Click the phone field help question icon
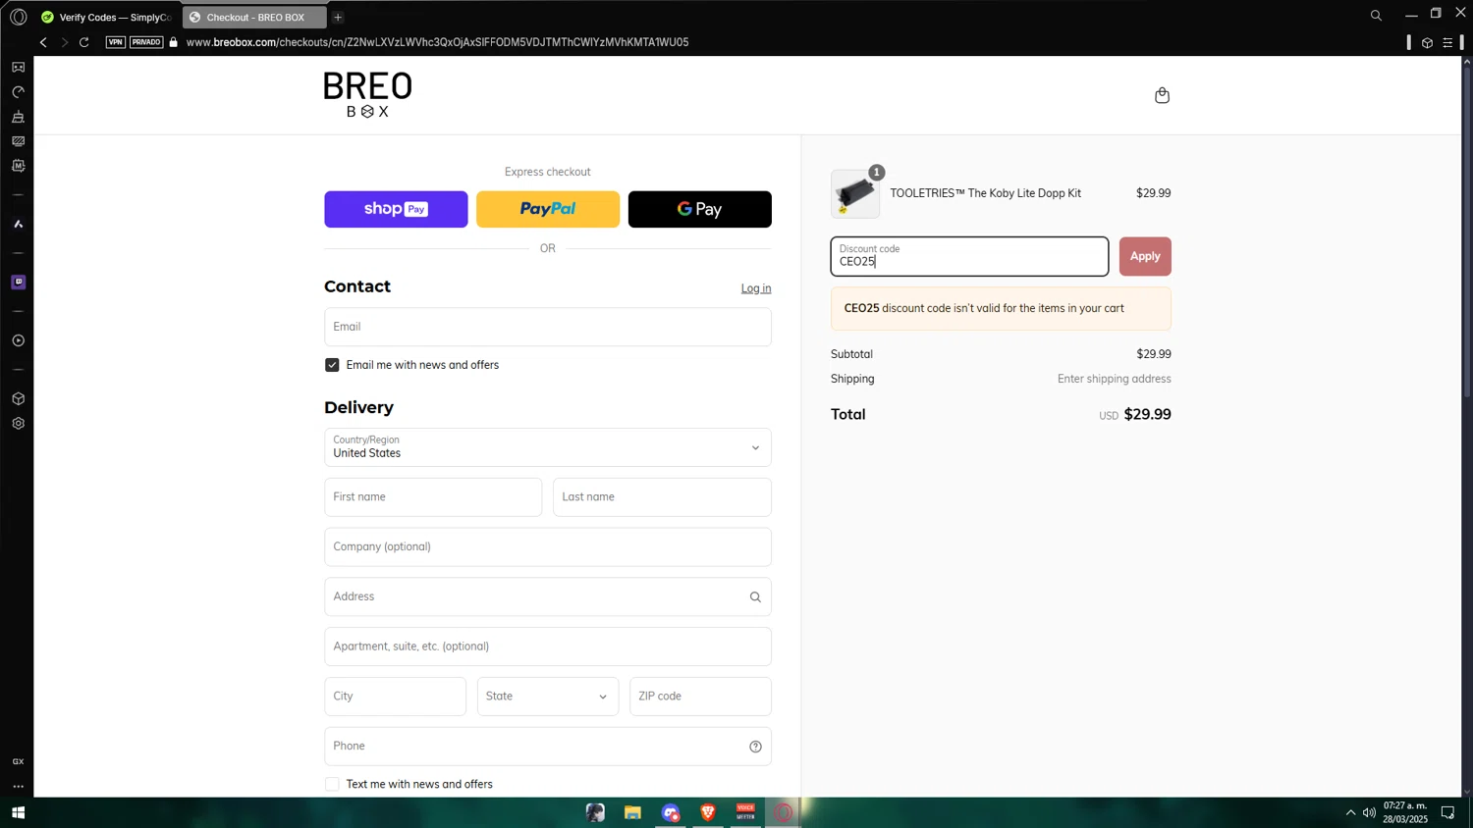The image size is (1473, 828). pyautogui.click(x=755, y=747)
